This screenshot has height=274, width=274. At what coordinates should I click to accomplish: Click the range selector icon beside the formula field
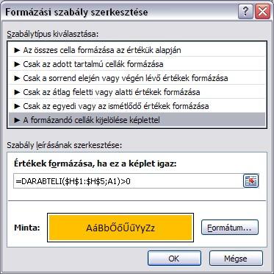[x=250, y=181]
